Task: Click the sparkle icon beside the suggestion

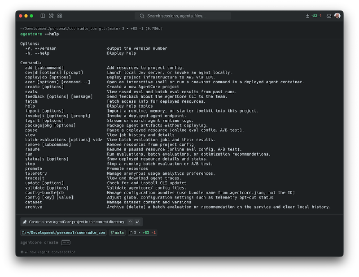Action: click(25, 222)
